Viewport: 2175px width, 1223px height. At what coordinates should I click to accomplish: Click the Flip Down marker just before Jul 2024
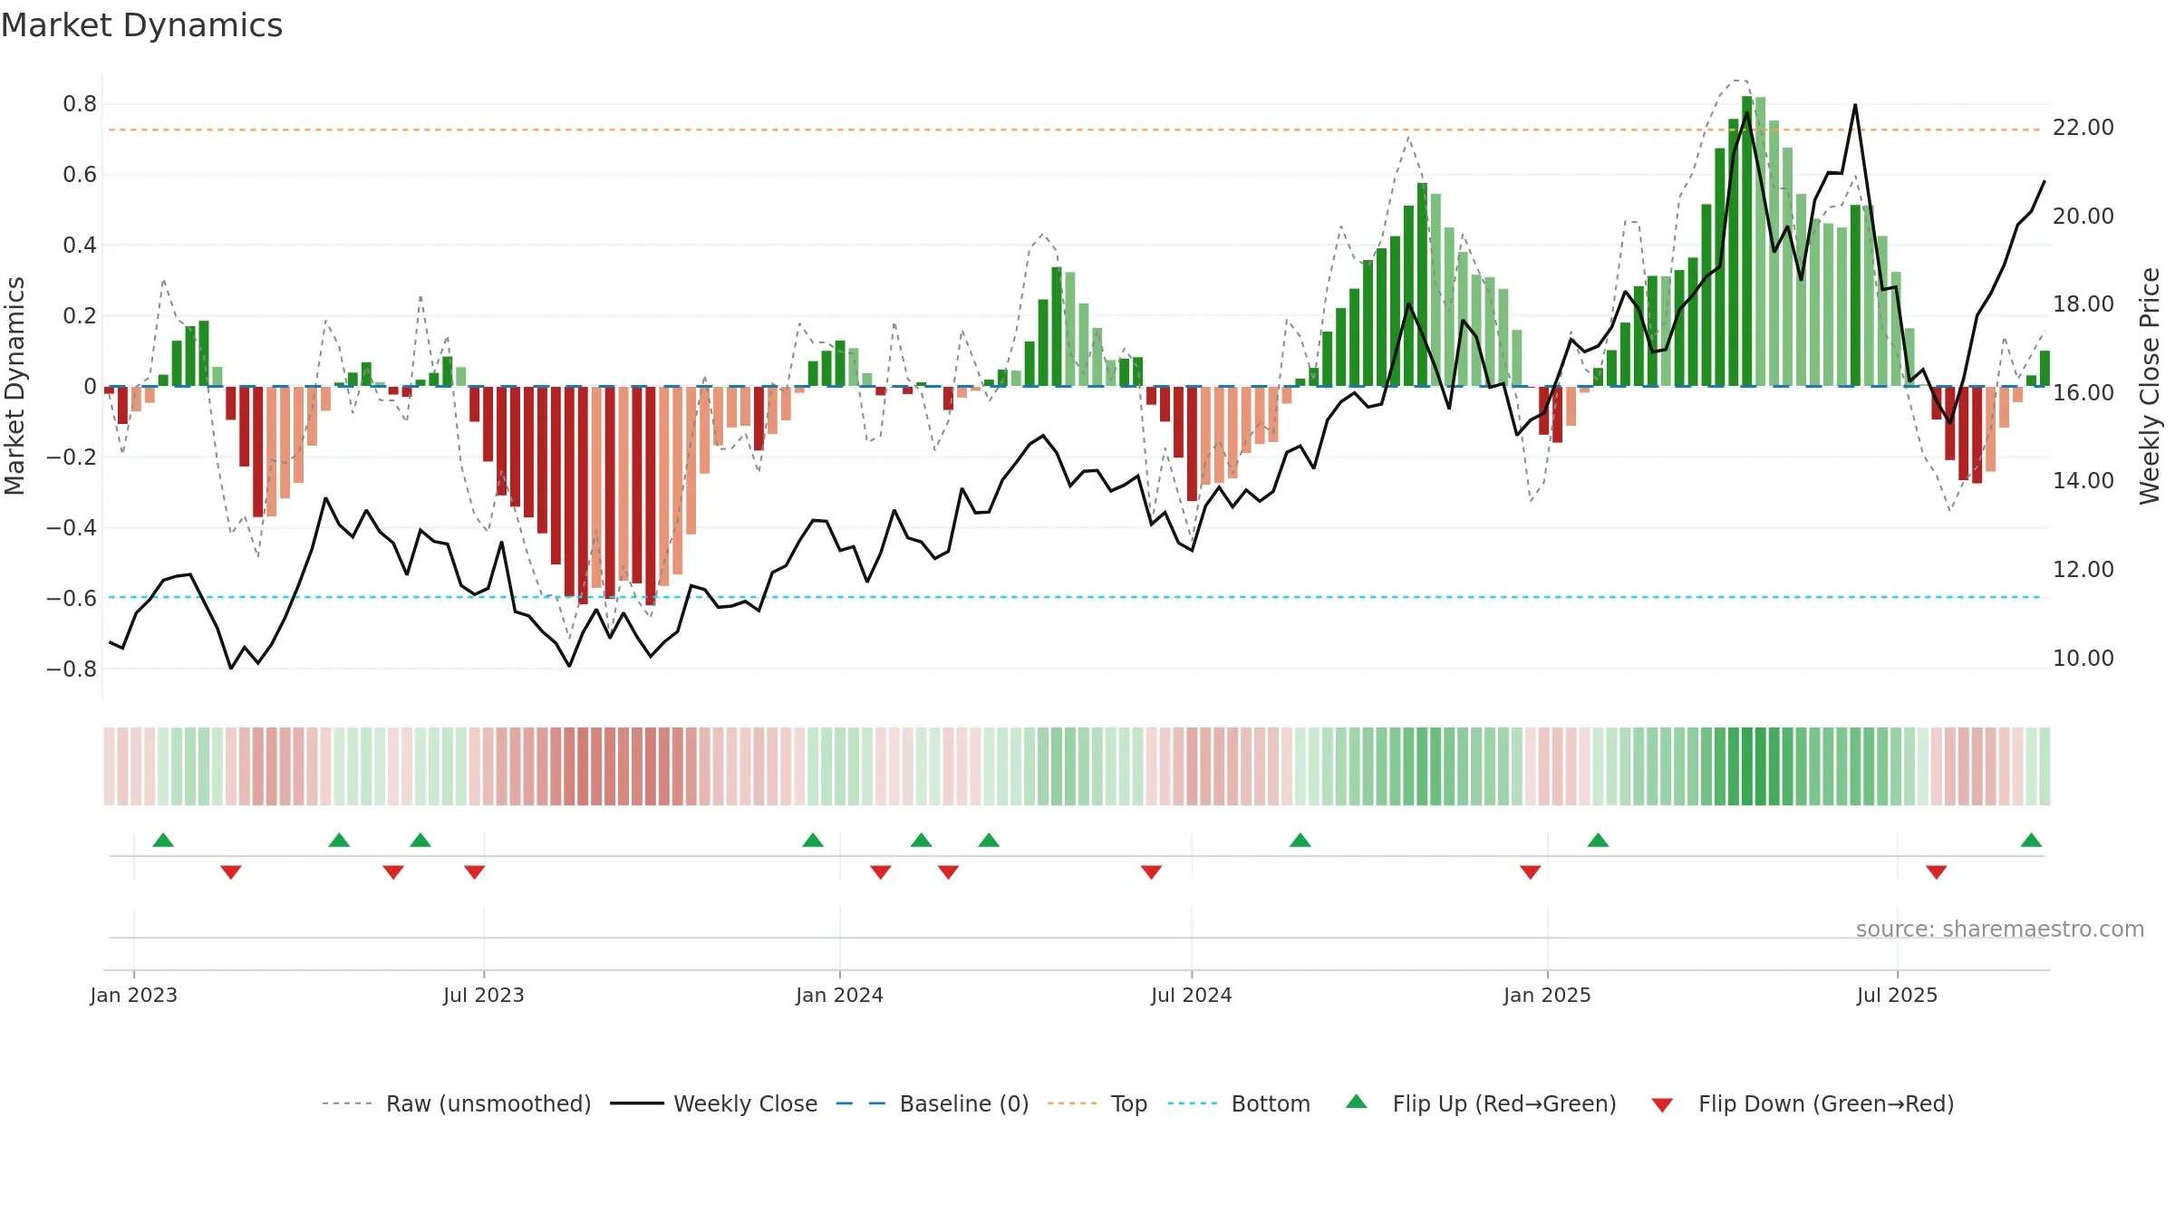(1151, 872)
